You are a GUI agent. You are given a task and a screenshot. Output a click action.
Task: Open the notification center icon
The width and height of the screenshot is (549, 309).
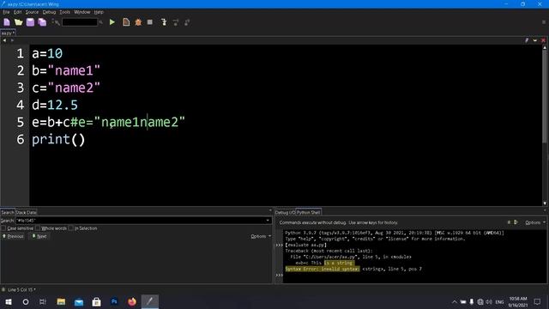(x=537, y=301)
